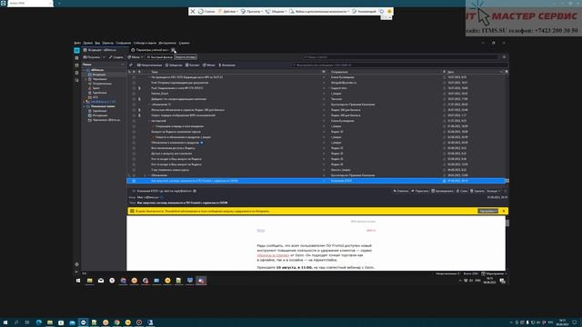
Task: Open the 'Правка' menu
Action: (x=88, y=43)
